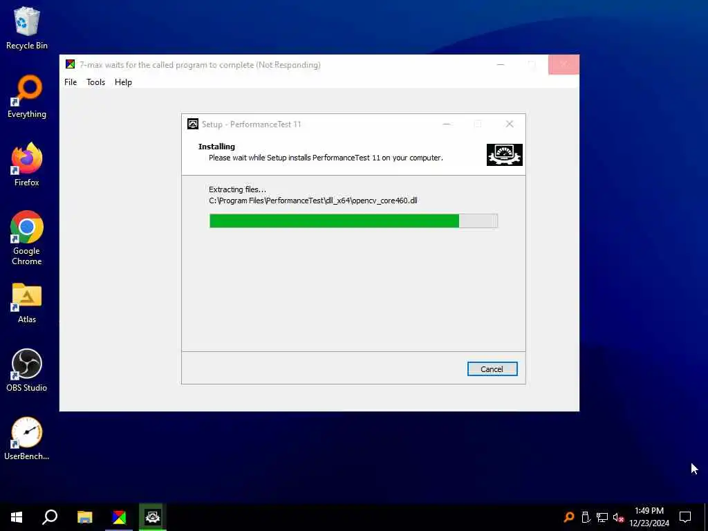Click the USB safely remove tray icon
This screenshot has height=531, width=708.
(586, 517)
